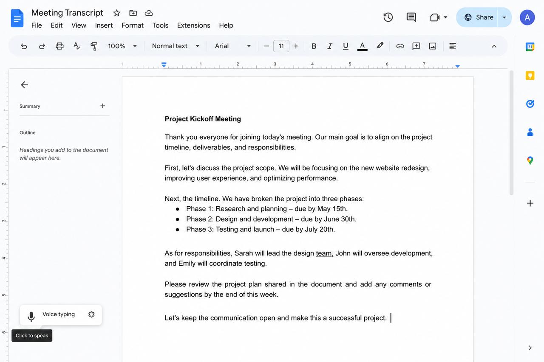The width and height of the screenshot is (544, 362).
Task: Click the Summary label in outline panel
Action: click(30, 106)
